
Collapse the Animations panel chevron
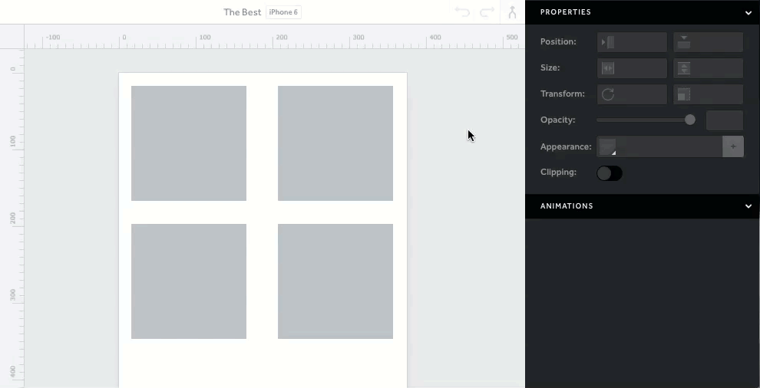click(x=748, y=206)
